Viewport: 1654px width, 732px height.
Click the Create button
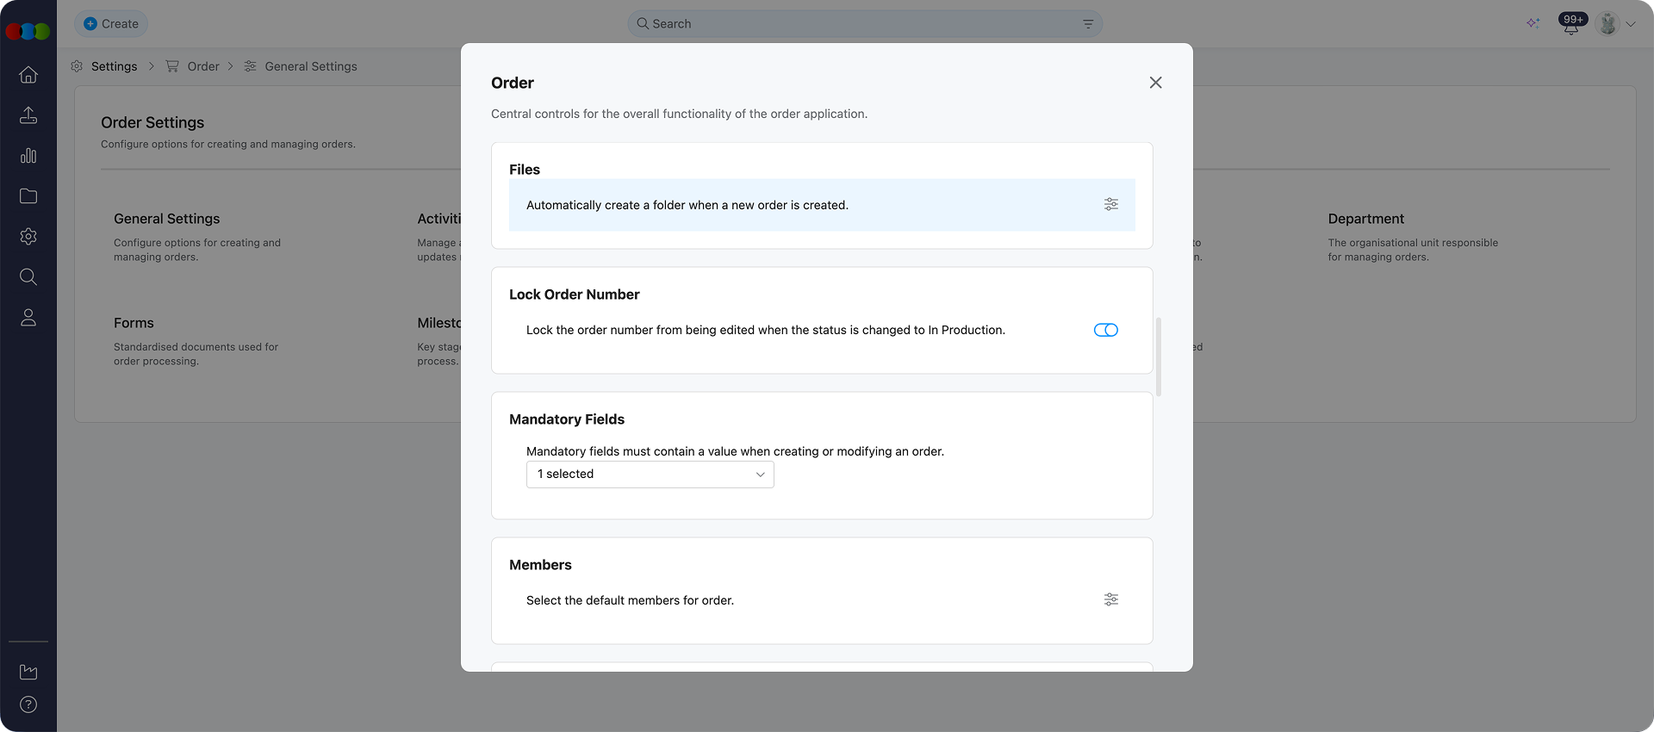pyautogui.click(x=111, y=24)
